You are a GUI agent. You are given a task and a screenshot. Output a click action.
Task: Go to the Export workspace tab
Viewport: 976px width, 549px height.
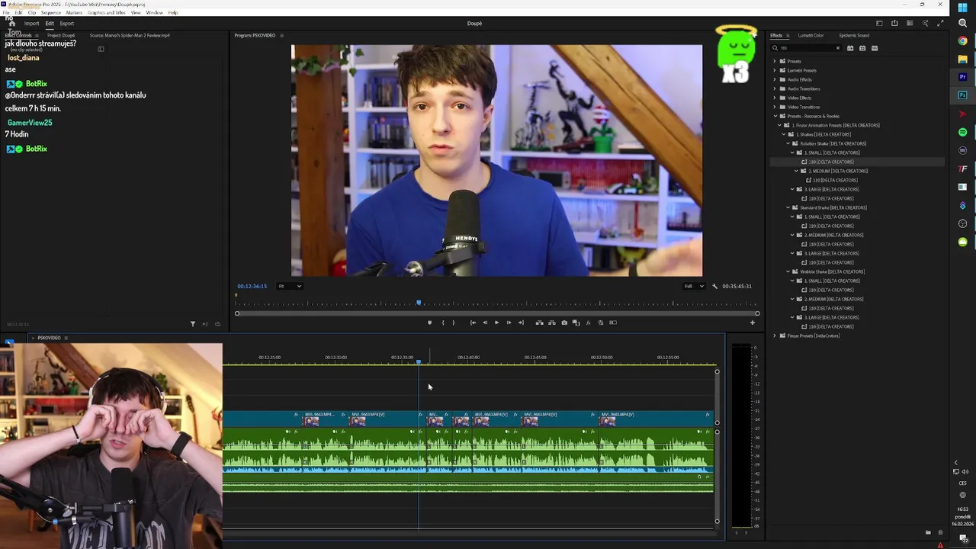point(67,24)
